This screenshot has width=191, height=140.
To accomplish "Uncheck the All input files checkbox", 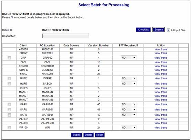I will coord(168,30).
